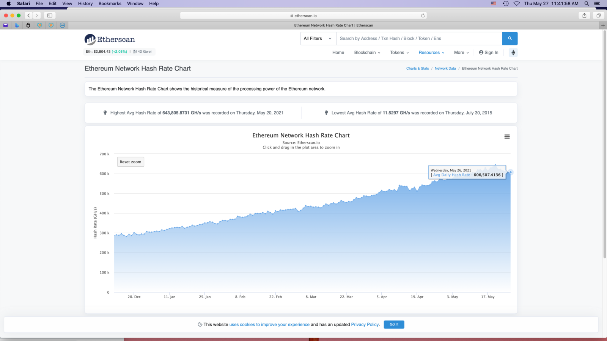Open Network Data breadcrumb link
The image size is (607, 341).
point(445,69)
